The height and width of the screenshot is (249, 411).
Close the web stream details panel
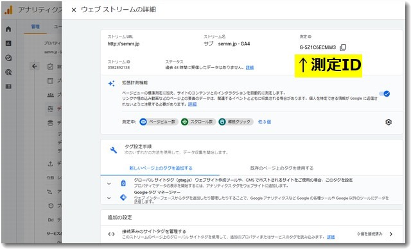74,10
